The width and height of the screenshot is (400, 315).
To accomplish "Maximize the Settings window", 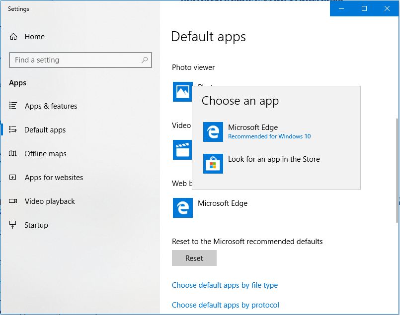I will (x=364, y=8).
